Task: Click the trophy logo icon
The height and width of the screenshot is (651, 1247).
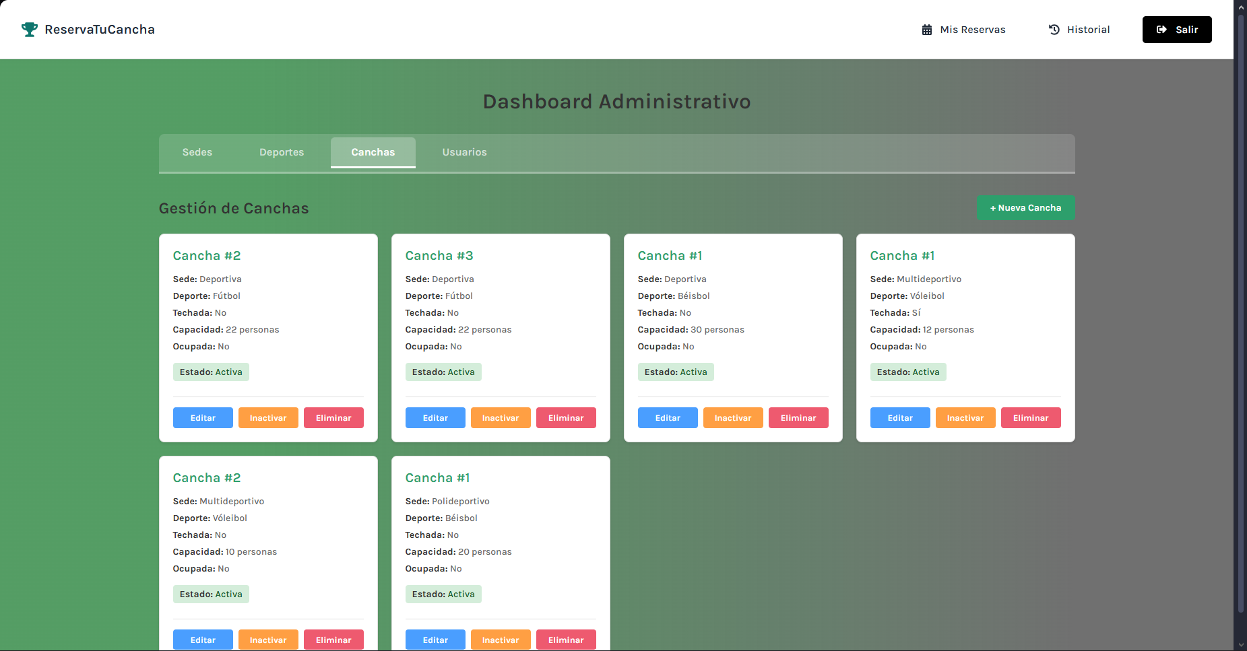Action: point(29,30)
